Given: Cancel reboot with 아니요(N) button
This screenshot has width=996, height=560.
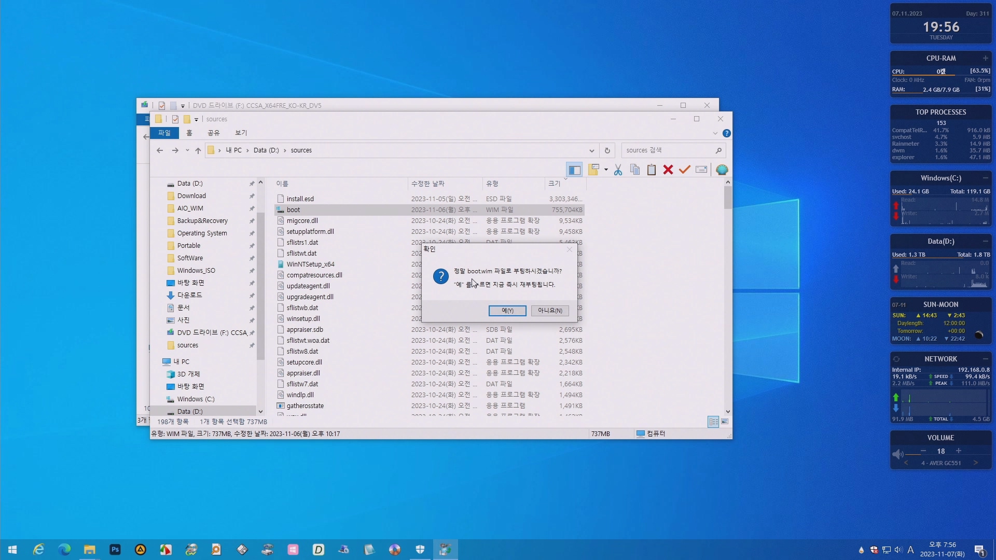Looking at the screenshot, I should point(550,311).
